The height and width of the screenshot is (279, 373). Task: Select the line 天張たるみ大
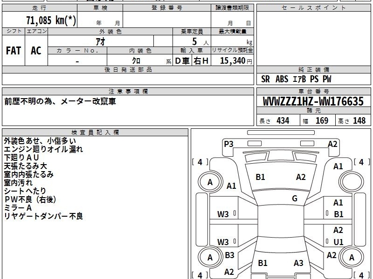[26, 166]
